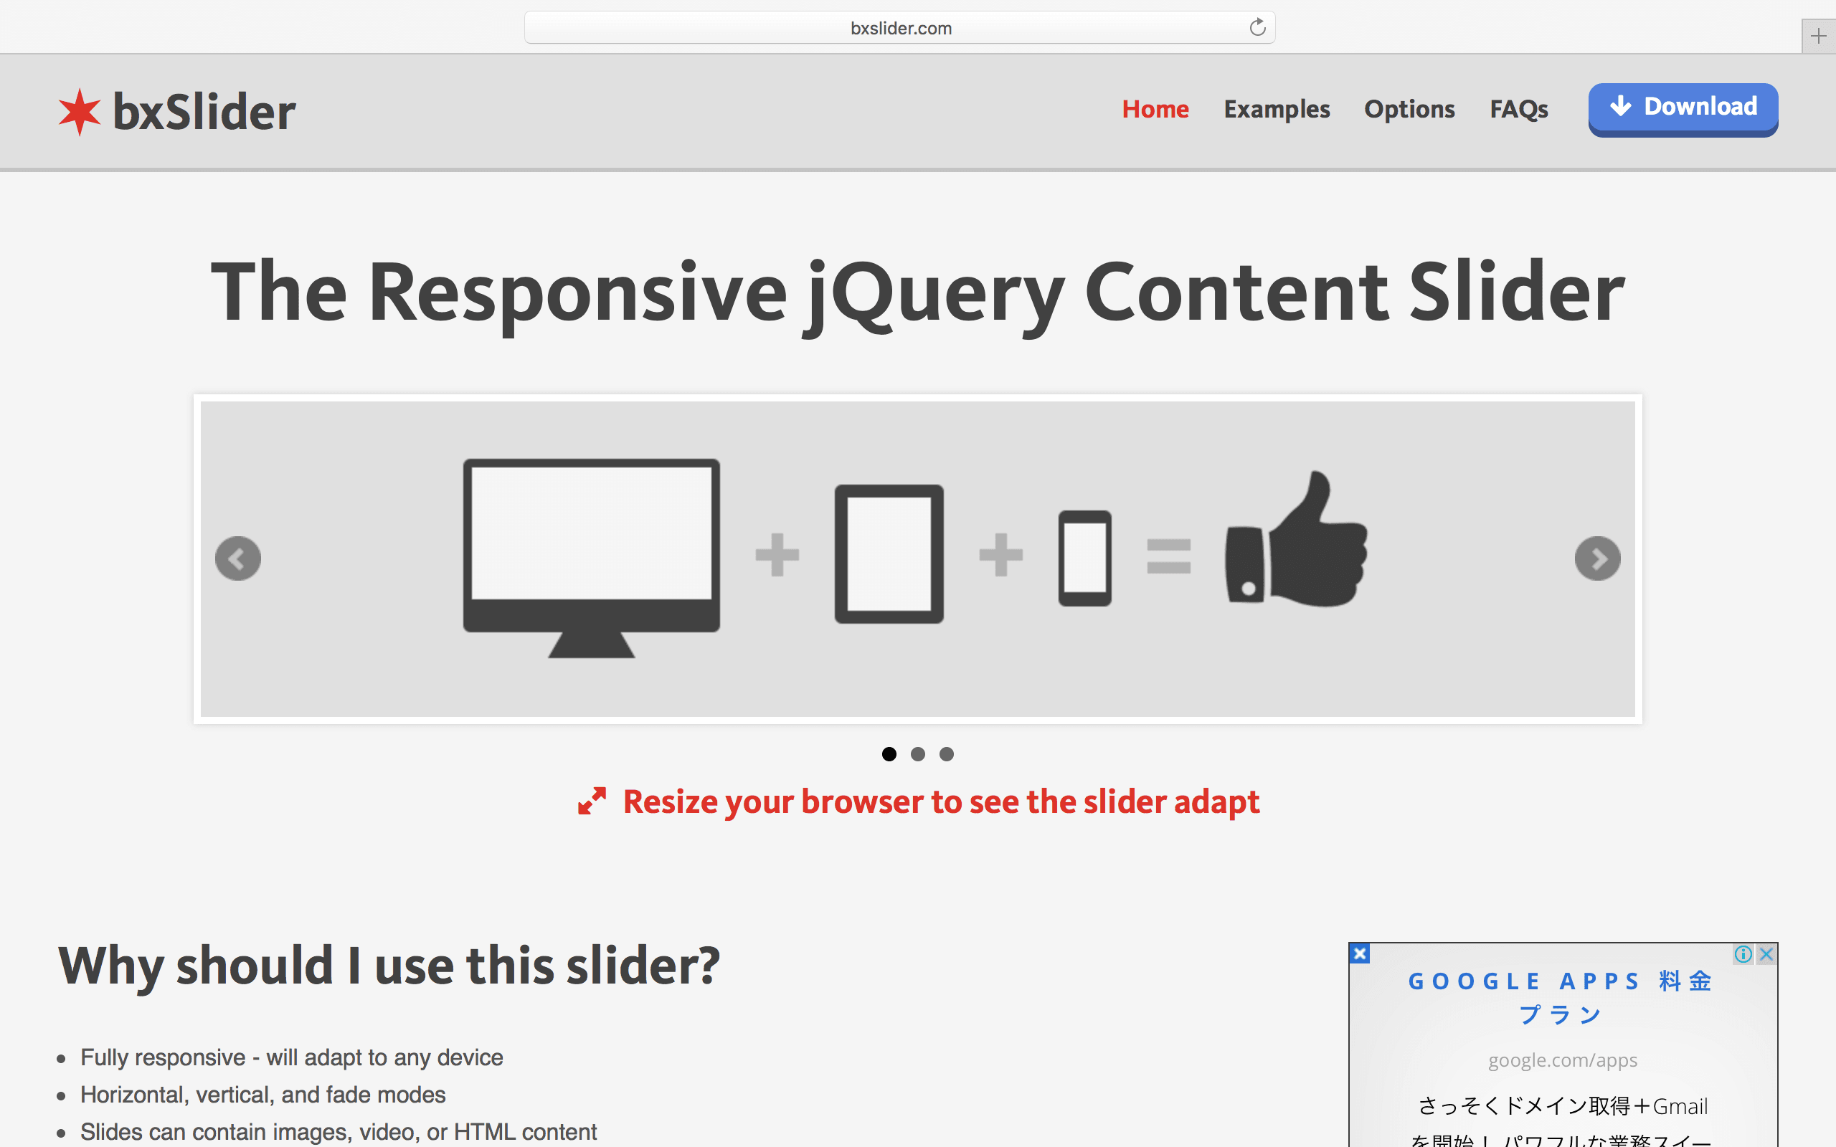Click the next slide arrow icon

1599,558
